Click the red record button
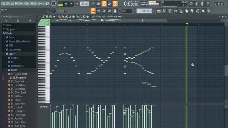 click(x=77, y=4)
